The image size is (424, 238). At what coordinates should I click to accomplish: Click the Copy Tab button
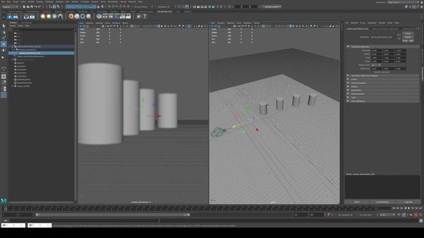pos(408,202)
